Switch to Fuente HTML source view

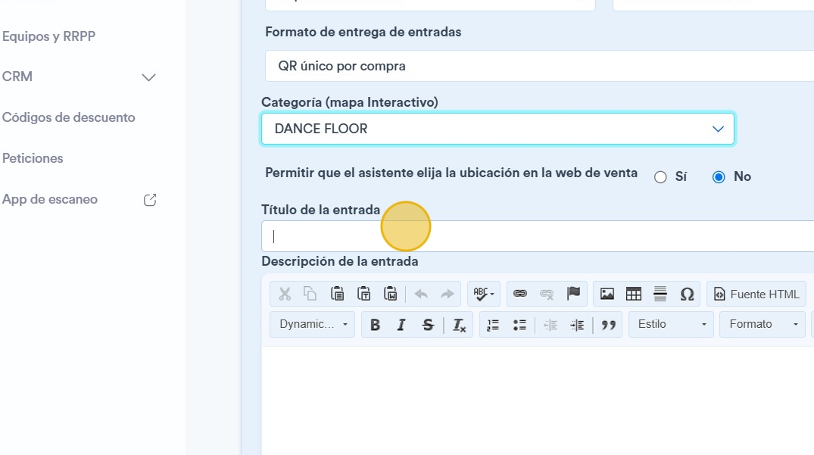point(756,295)
